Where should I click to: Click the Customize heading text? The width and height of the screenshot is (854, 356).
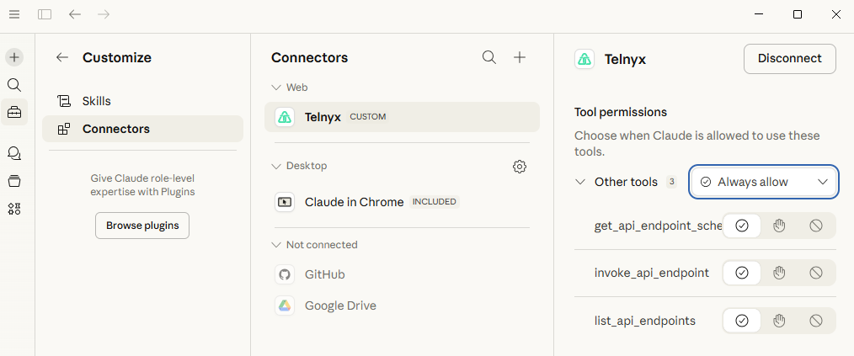117,58
